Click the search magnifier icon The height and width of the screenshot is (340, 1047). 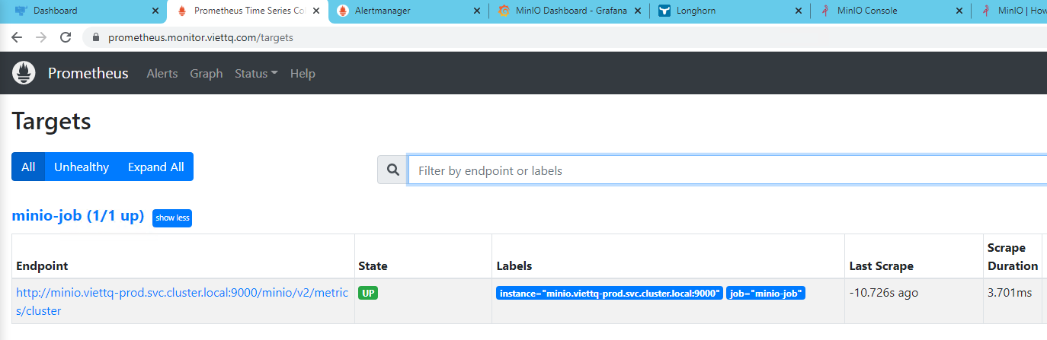393,170
